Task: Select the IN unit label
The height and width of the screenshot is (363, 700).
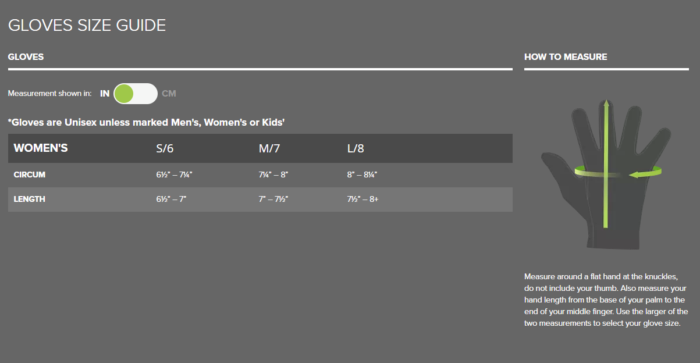Action: (105, 94)
